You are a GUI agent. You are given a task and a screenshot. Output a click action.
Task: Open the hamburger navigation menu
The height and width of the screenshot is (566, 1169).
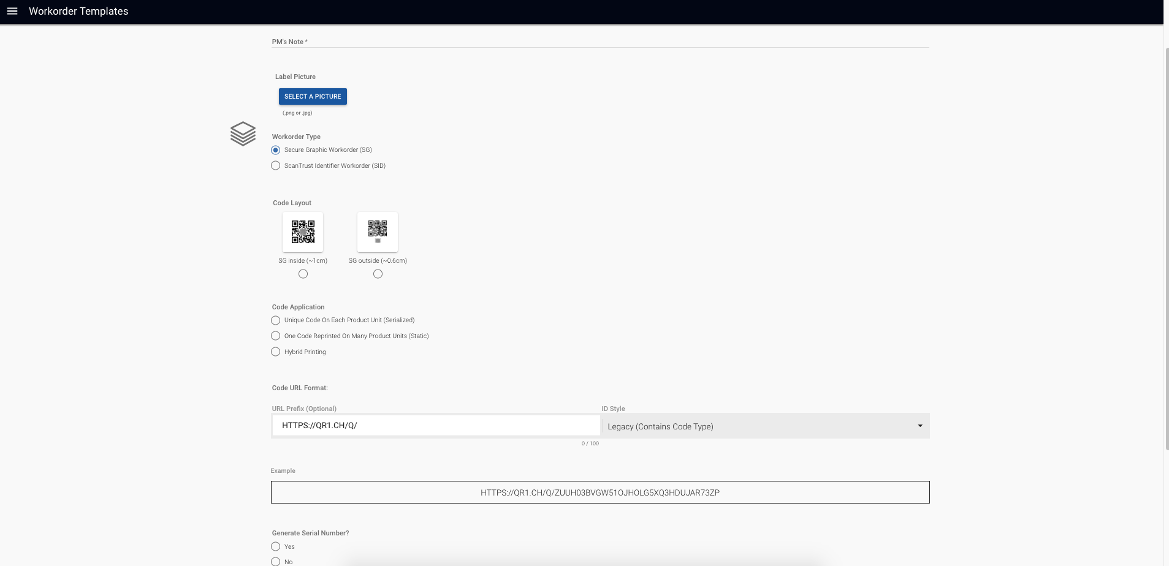coord(12,11)
